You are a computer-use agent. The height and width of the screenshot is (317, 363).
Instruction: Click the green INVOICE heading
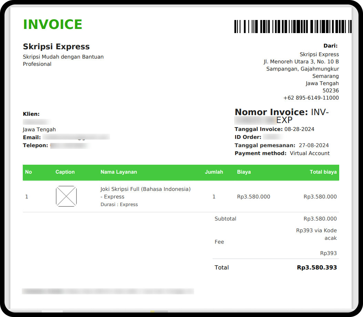point(53,25)
